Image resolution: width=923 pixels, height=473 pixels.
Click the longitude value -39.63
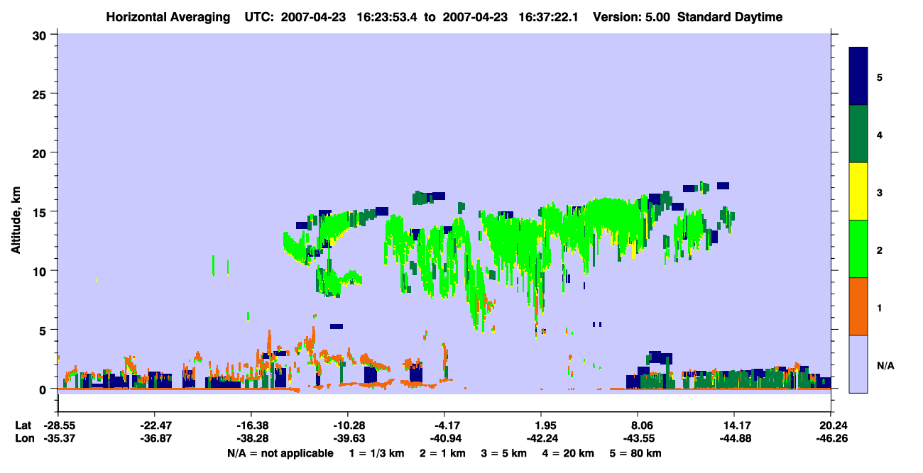[x=347, y=438]
